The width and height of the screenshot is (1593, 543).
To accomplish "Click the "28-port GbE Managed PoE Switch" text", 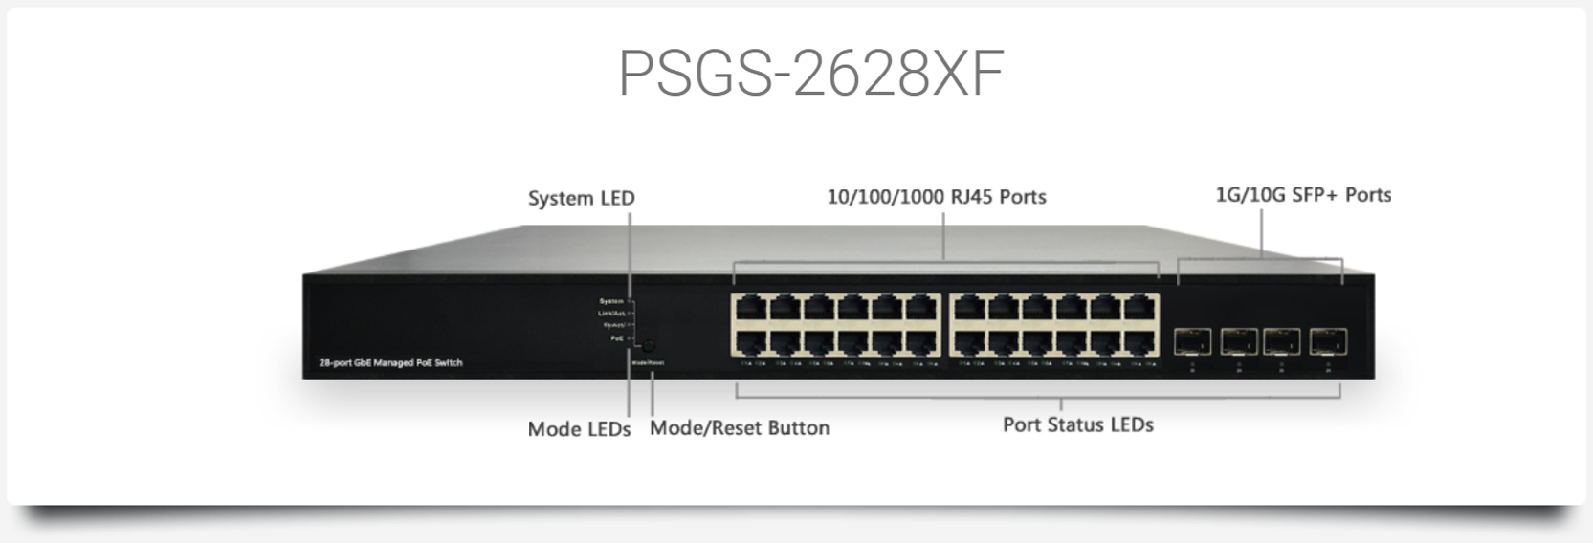I will [390, 363].
